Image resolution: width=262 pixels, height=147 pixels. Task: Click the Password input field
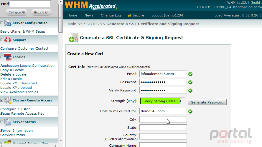(x=163, y=82)
